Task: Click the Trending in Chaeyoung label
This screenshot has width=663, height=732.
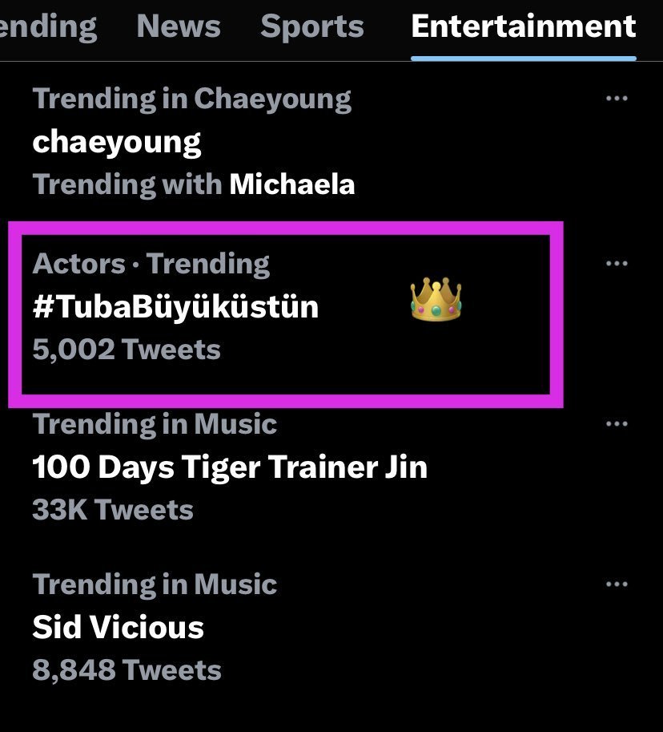Action: click(192, 99)
